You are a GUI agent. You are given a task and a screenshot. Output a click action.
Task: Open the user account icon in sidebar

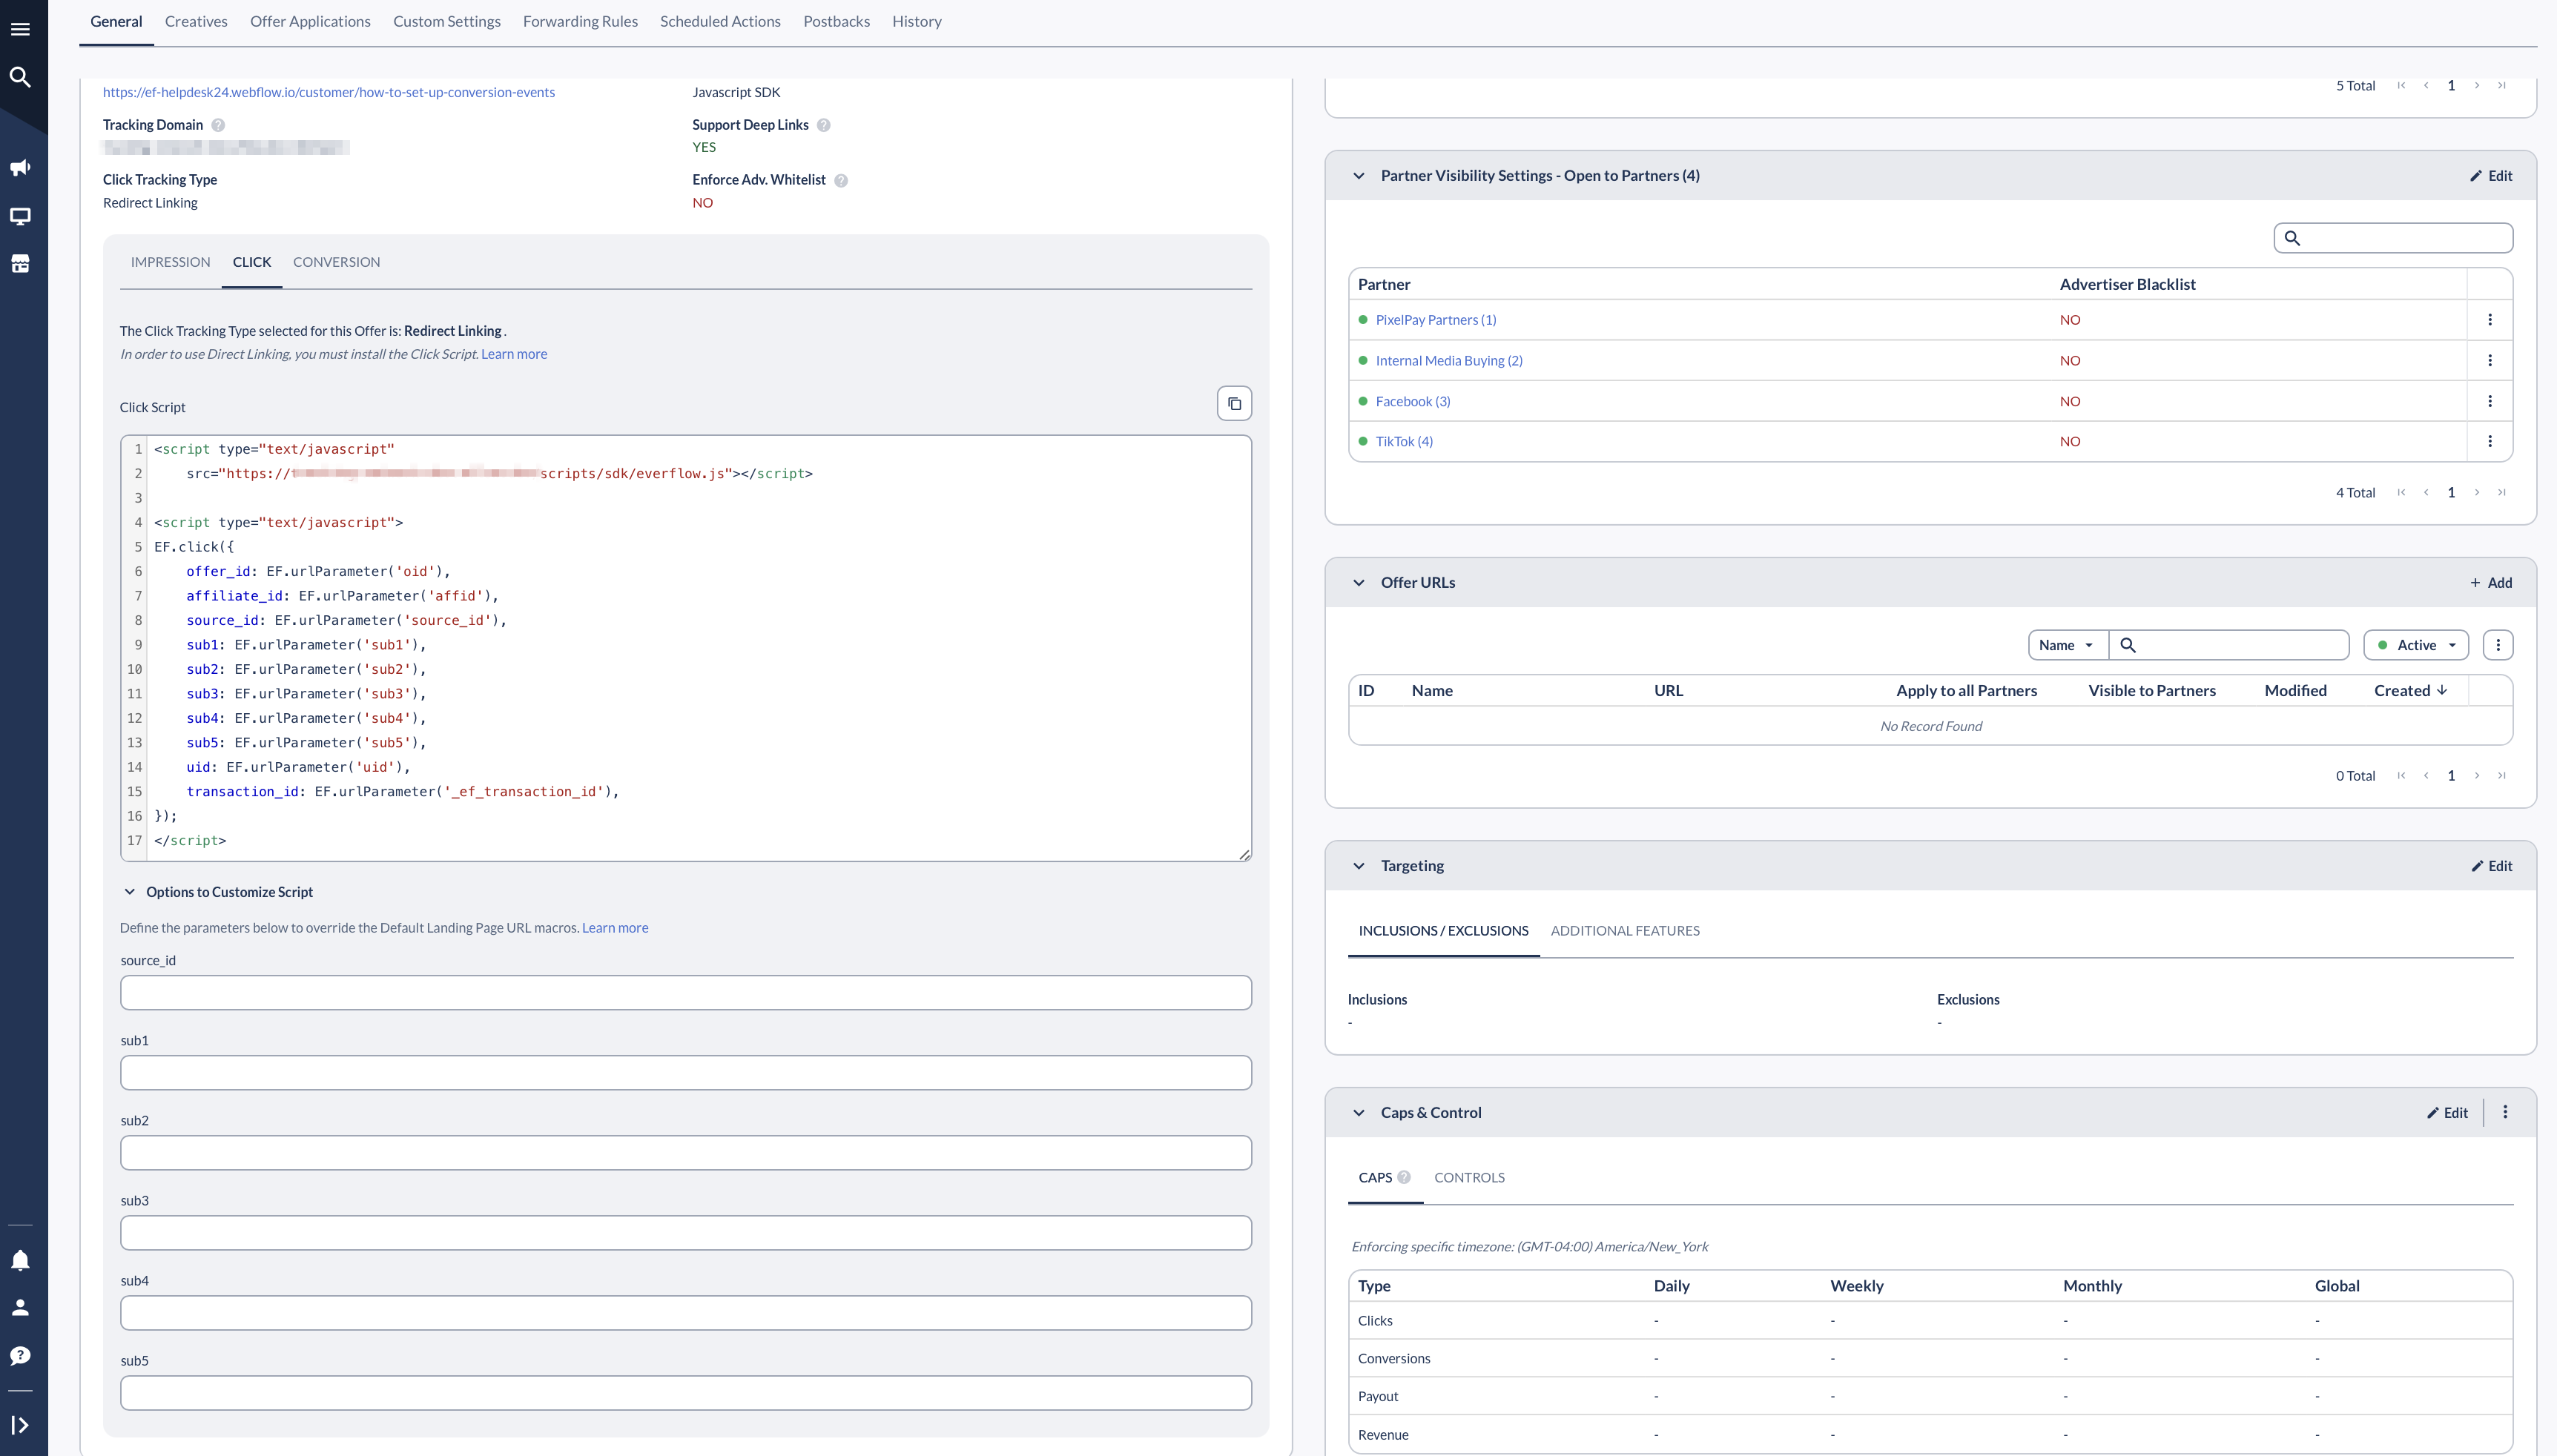pos(20,1307)
